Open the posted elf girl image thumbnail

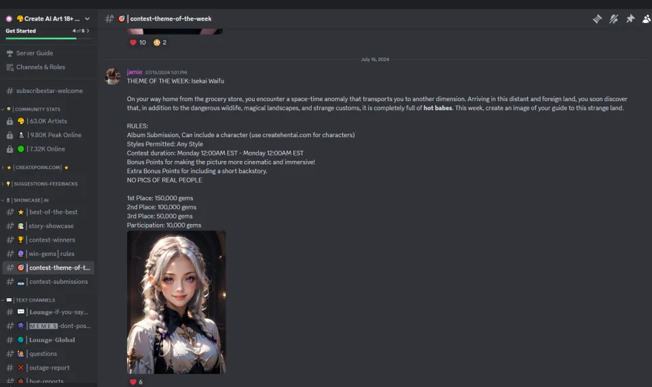point(177,302)
